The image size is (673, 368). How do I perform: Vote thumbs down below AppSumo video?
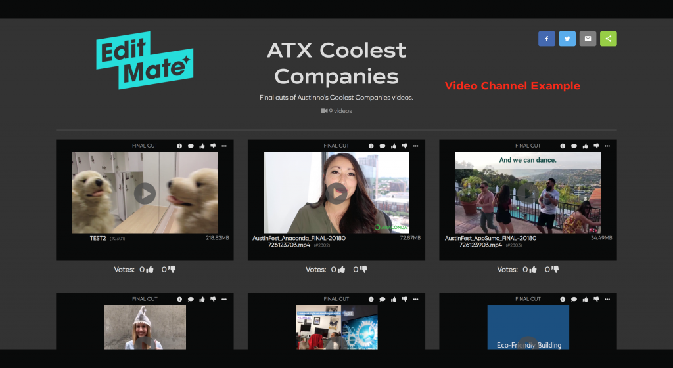555,269
